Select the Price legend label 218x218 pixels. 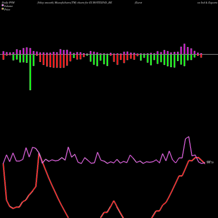tap(7, 10)
